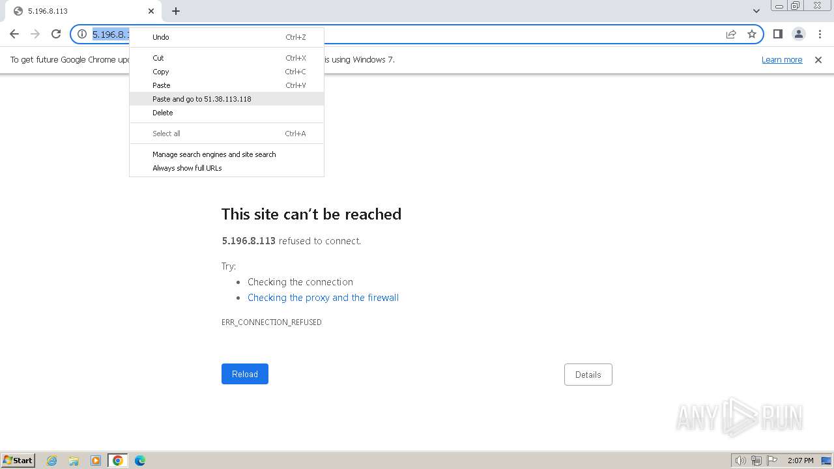Launch Microsoft Edge from the taskbar
The image size is (834, 469).
[x=140, y=461]
